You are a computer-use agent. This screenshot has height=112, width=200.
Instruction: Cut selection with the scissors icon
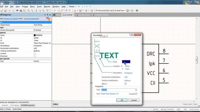click(x=36, y=11)
